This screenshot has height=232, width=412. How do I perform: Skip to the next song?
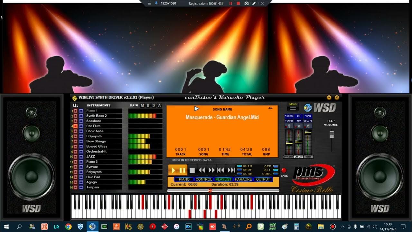[x=231, y=170]
